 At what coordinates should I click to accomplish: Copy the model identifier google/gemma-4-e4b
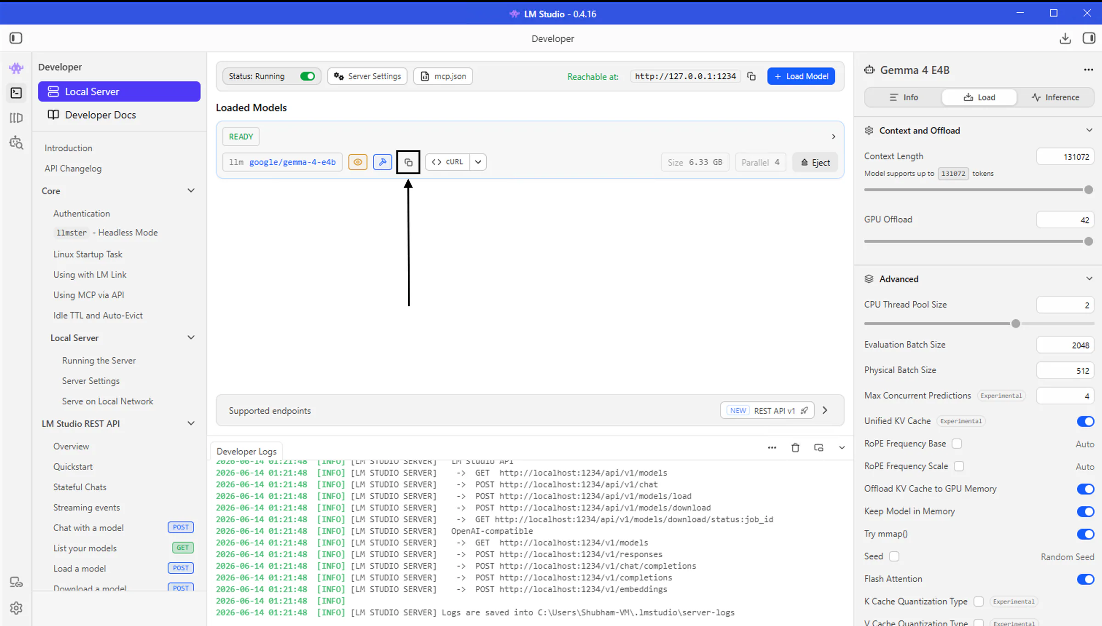pos(408,162)
